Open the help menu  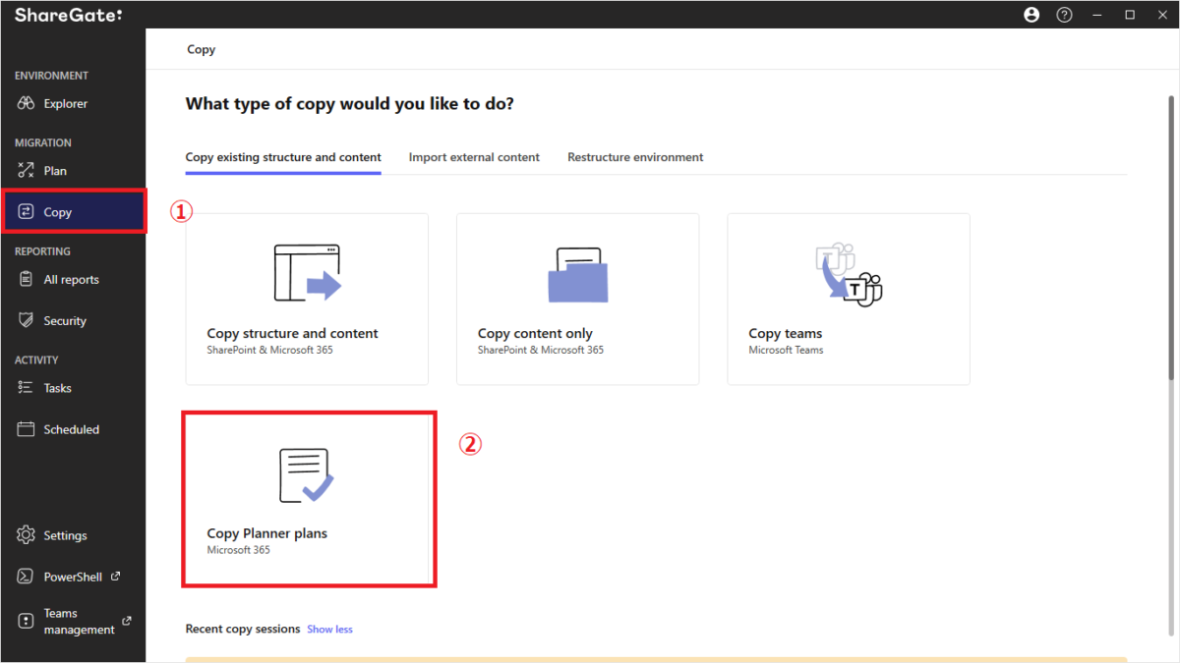coord(1064,15)
